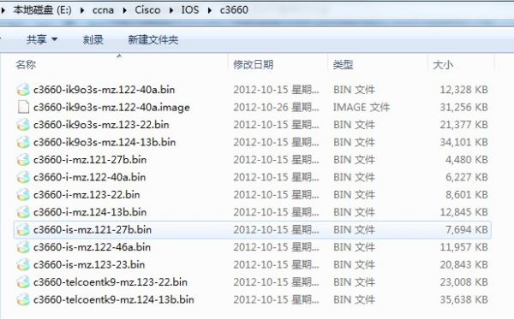
Task: Click file icon for c3660-telcoentk9-mz.123-22.bin
Action: tap(23, 282)
